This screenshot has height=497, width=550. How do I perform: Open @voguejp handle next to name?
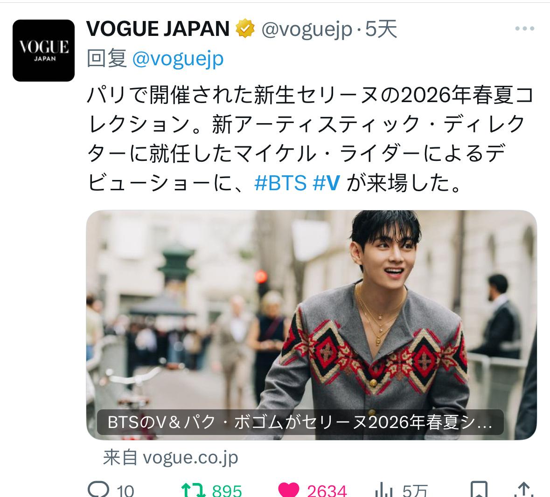(x=306, y=29)
